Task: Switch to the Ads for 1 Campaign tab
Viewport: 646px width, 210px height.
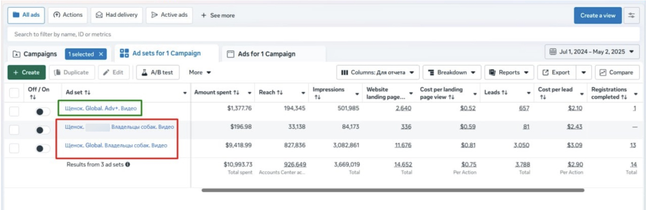Action: tap(266, 54)
